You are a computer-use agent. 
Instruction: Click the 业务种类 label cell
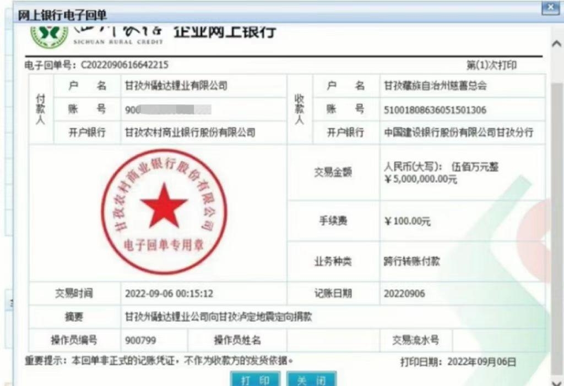tap(333, 261)
